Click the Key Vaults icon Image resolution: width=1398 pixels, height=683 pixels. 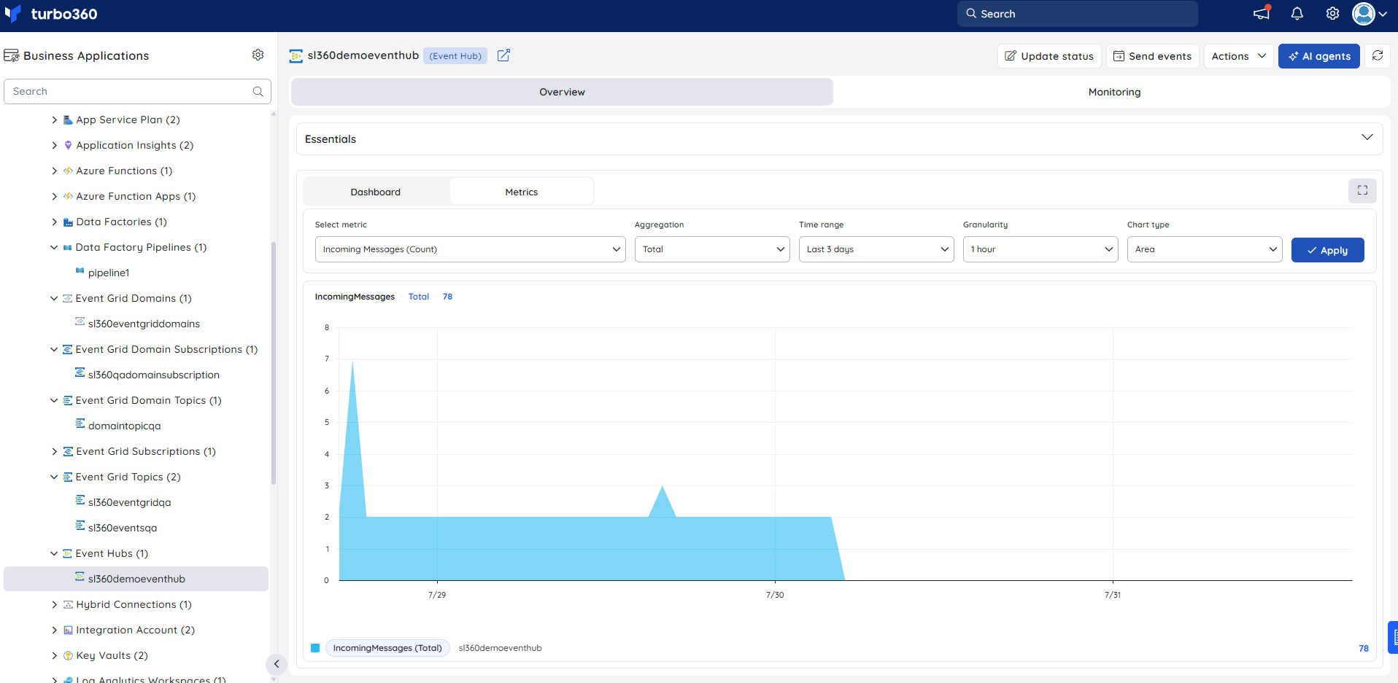tap(68, 655)
